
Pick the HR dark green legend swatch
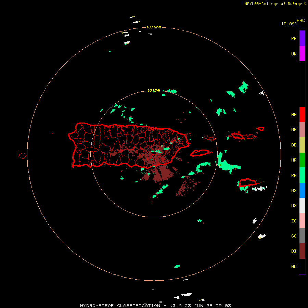click(x=302, y=160)
